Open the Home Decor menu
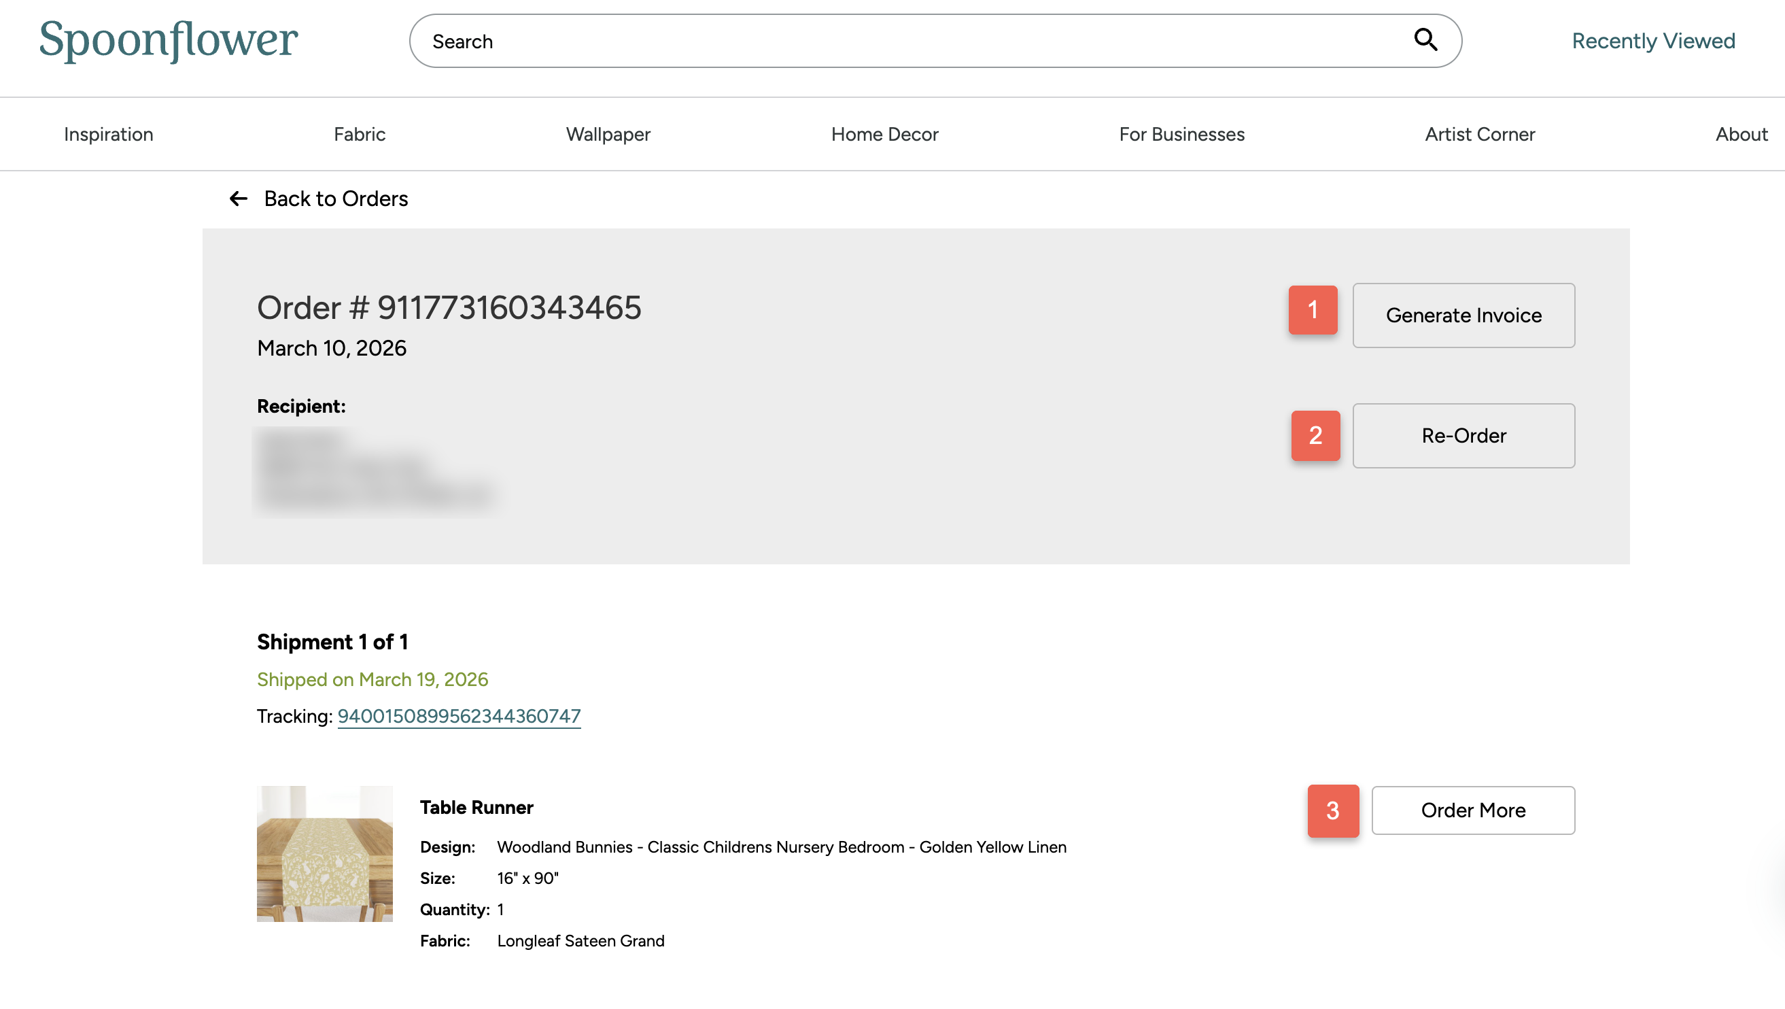The width and height of the screenshot is (1785, 1009). point(884,135)
